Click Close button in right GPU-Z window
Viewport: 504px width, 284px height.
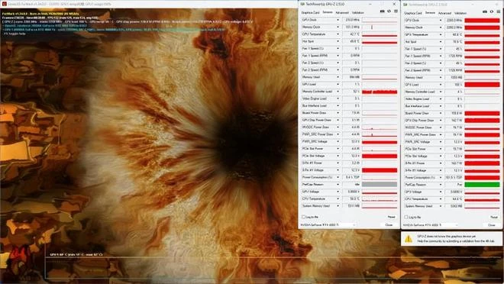point(492,225)
